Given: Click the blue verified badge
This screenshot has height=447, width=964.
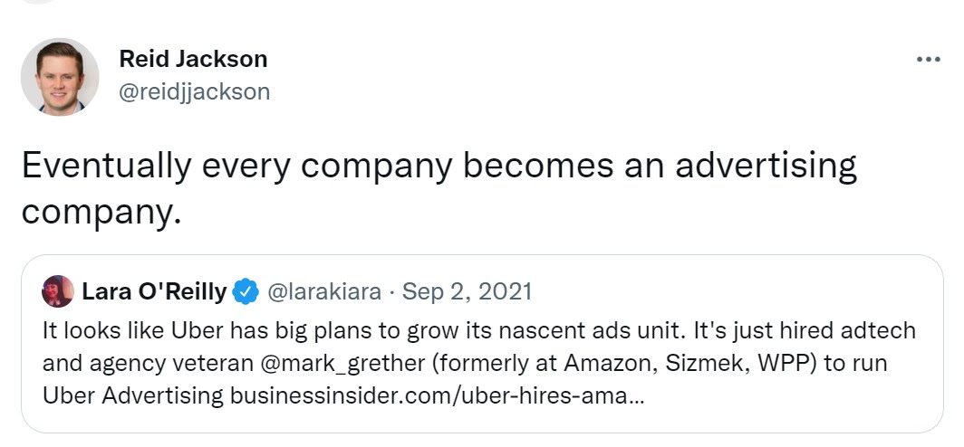Looking at the screenshot, I should (x=245, y=291).
